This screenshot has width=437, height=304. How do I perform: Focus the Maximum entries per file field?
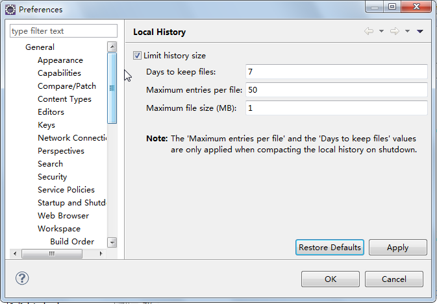(x=336, y=90)
